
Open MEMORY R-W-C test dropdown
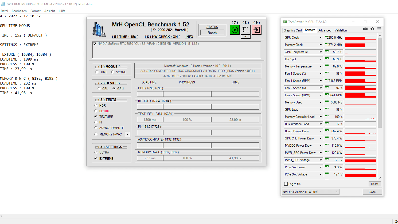(127, 134)
